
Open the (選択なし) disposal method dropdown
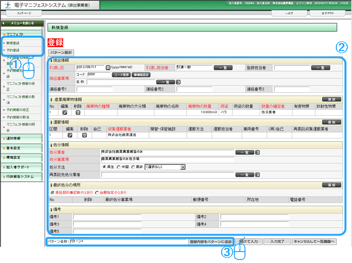pos(165,167)
